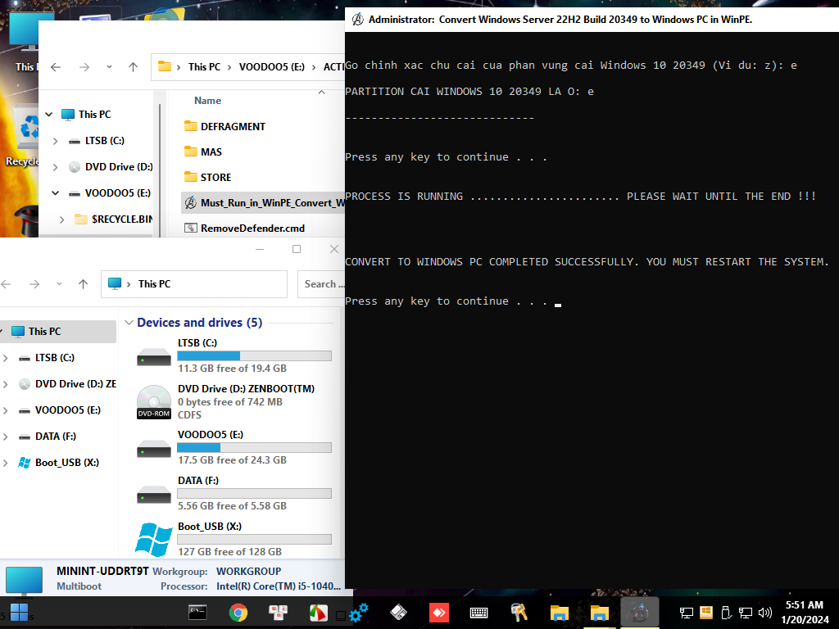This screenshot has width=839, height=629.
Task: Click This PC in VOODOO5 address bar
Action: (204, 67)
